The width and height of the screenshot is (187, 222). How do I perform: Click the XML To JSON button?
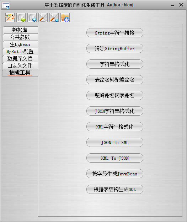[115, 158]
